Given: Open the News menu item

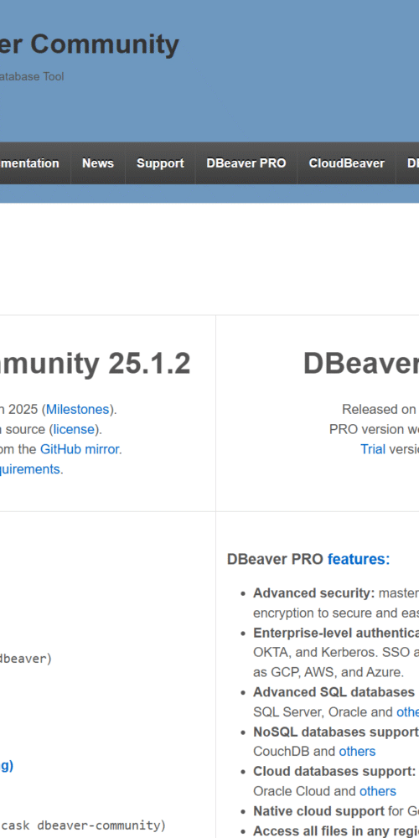Looking at the screenshot, I should click(98, 163).
